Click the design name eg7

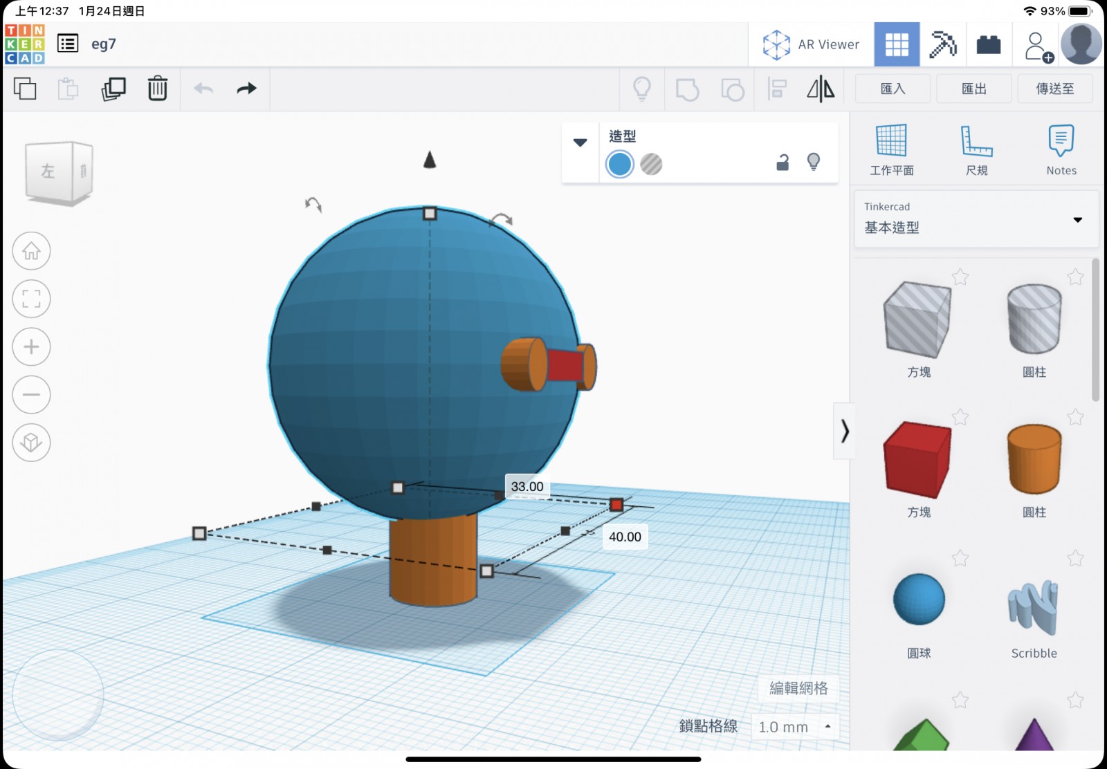104,44
